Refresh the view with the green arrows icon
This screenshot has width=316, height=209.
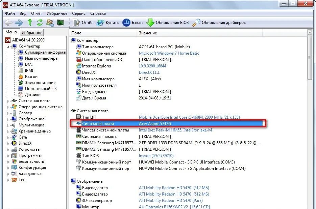coord(40,23)
